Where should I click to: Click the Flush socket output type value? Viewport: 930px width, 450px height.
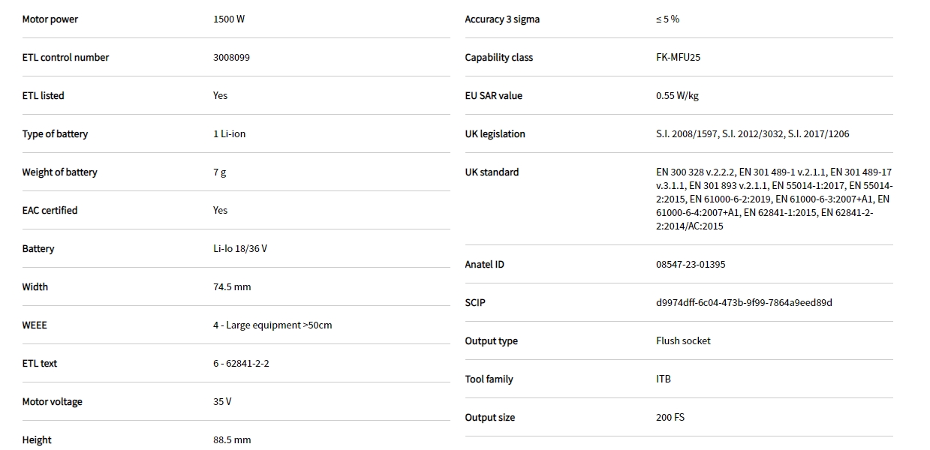click(683, 341)
